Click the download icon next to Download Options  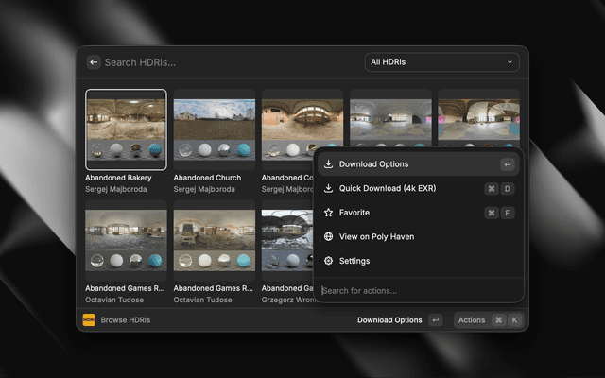tap(328, 164)
